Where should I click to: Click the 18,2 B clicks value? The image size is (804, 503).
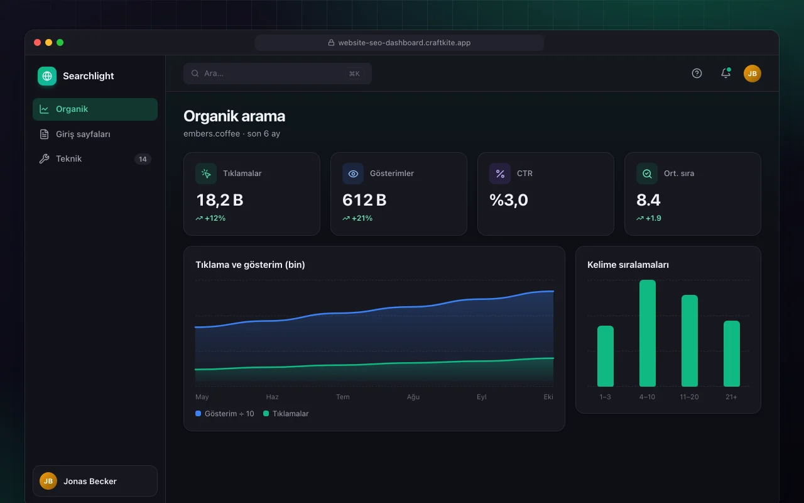220,200
